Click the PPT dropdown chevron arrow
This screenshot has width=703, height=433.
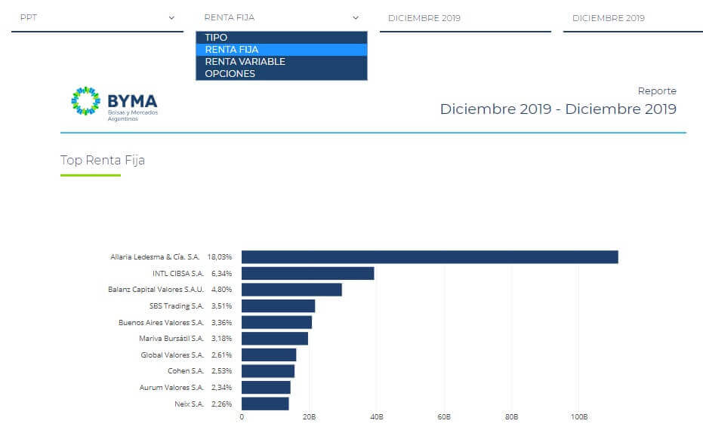[x=171, y=18]
